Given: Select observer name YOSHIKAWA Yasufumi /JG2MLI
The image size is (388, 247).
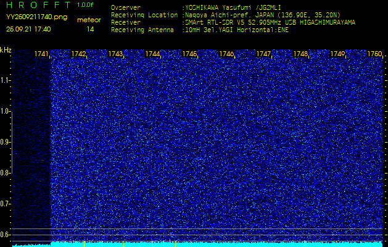Looking at the screenshot, I should pos(233,7).
